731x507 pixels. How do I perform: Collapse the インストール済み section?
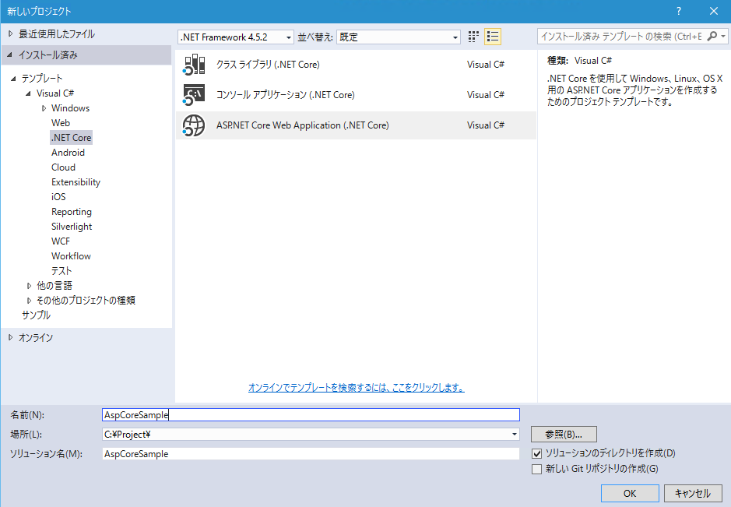click(x=10, y=55)
